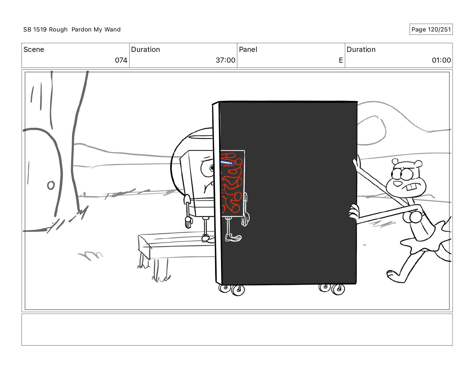The height and width of the screenshot is (367, 475).
Task: Select the 'Panel' header label
Action: click(248, 49)
